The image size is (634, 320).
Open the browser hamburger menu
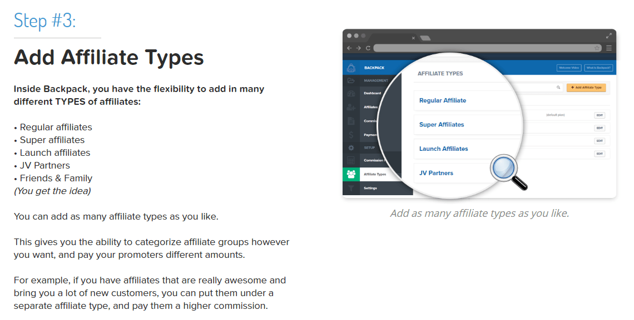tap(609, 48)
